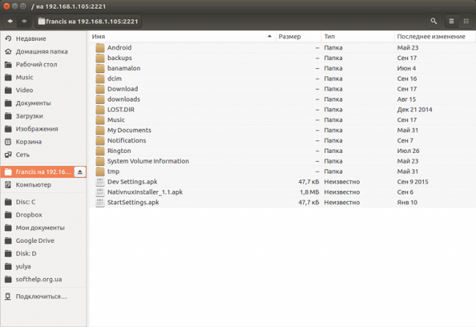Select the Android folder icon

pyautogui.click(x=100, y=48)
